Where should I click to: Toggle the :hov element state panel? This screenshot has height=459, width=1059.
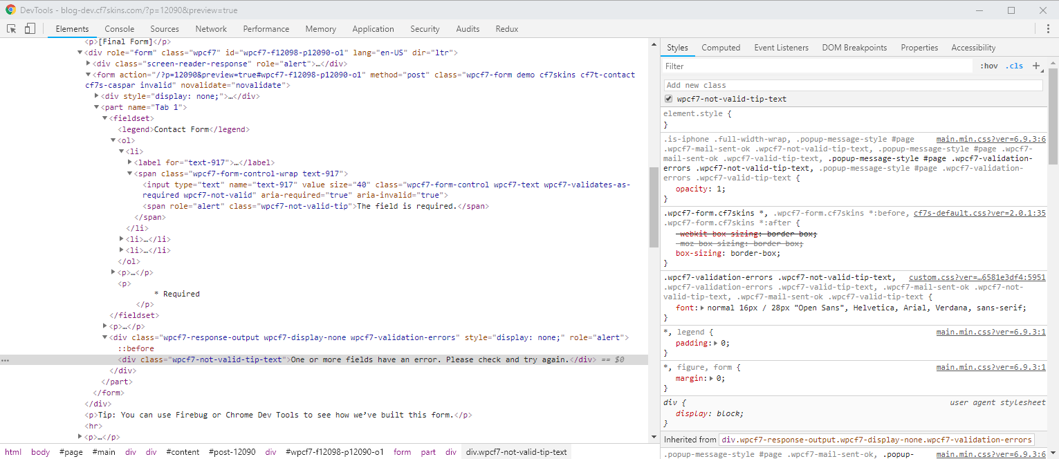coord(988,66)
